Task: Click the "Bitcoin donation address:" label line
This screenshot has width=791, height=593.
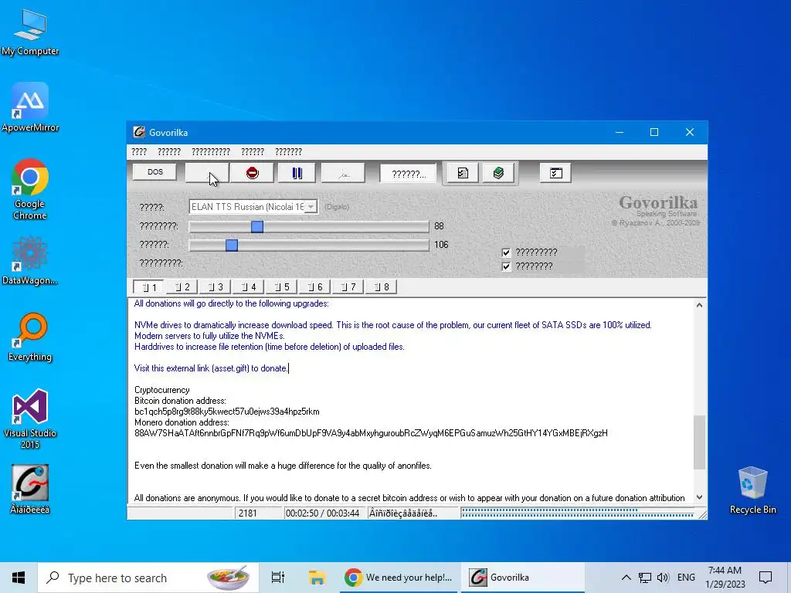Action: 180,401
